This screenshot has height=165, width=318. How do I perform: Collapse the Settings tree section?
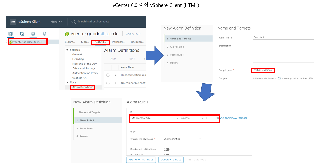pos(67,50)
